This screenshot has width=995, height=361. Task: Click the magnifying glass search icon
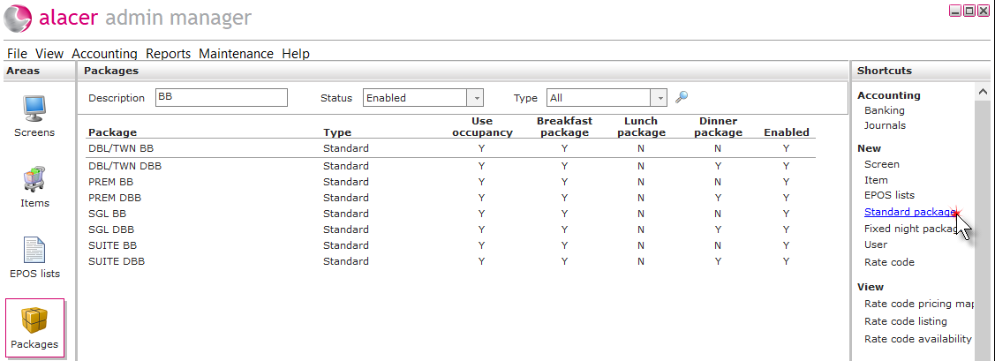[682, 97]
